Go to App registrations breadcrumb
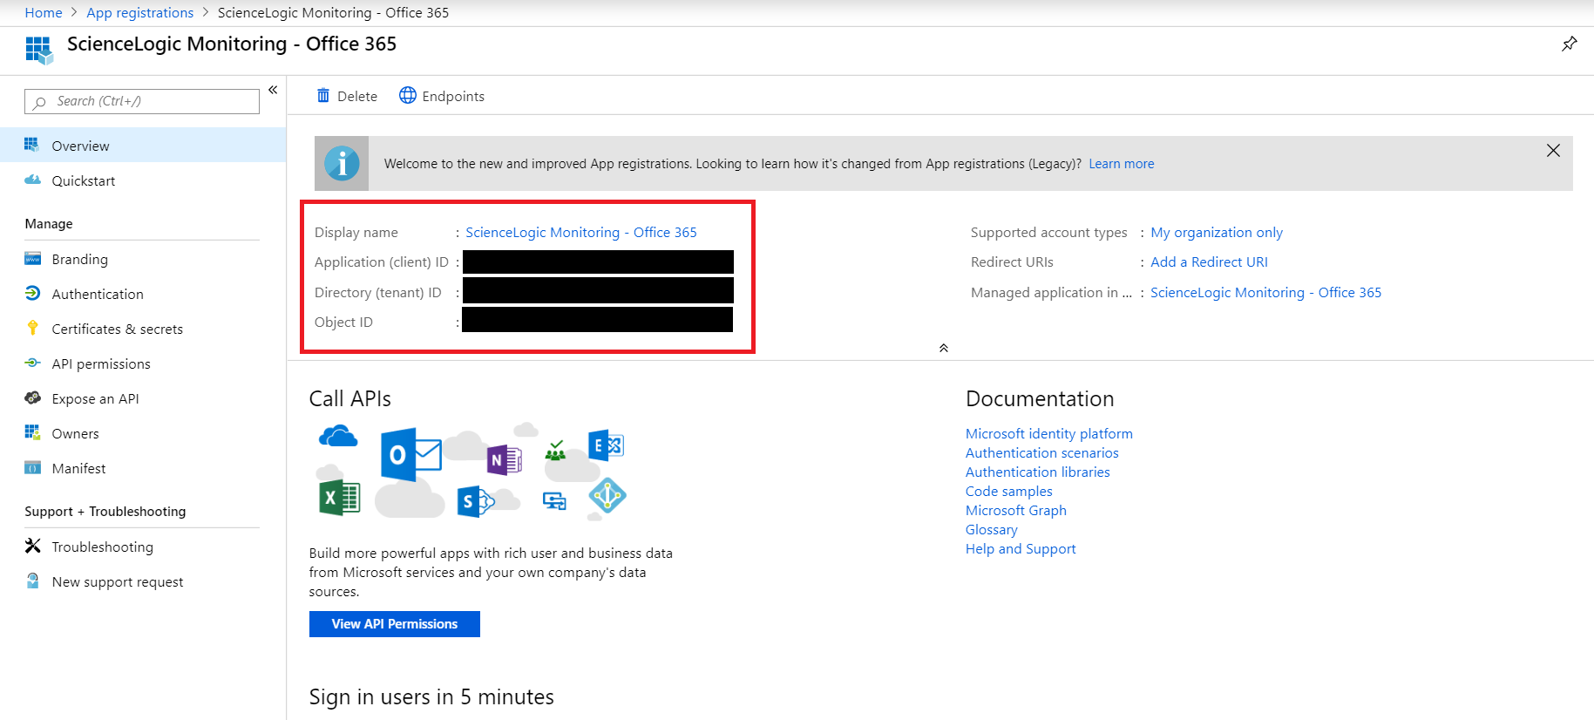 click(x=140, y=12)
